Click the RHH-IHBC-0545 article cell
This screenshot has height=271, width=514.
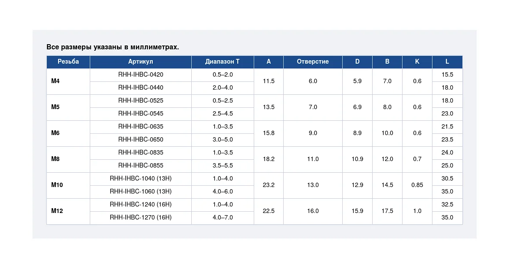[x=141, y=113]
